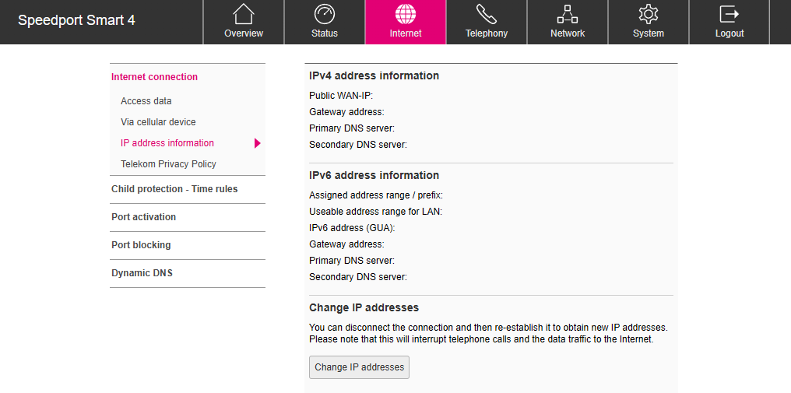
Task: Open the Telephony phone icon
Action: tap(487, 14)
